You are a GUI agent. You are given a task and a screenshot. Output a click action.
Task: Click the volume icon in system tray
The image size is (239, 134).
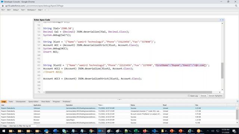[213, 131]
